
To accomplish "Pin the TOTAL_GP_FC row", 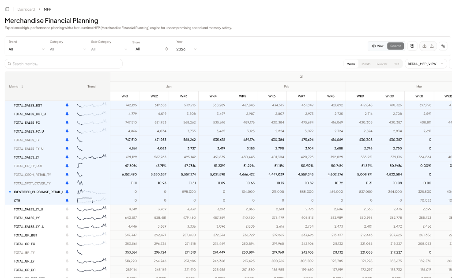I will click(x=67, y=244).
